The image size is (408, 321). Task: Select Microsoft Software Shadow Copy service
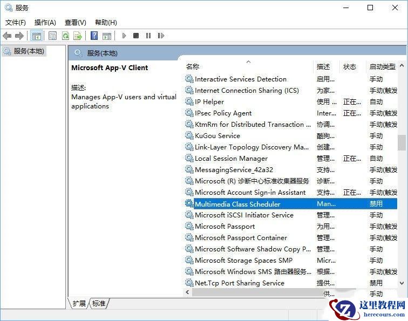(x=291, y=249)
